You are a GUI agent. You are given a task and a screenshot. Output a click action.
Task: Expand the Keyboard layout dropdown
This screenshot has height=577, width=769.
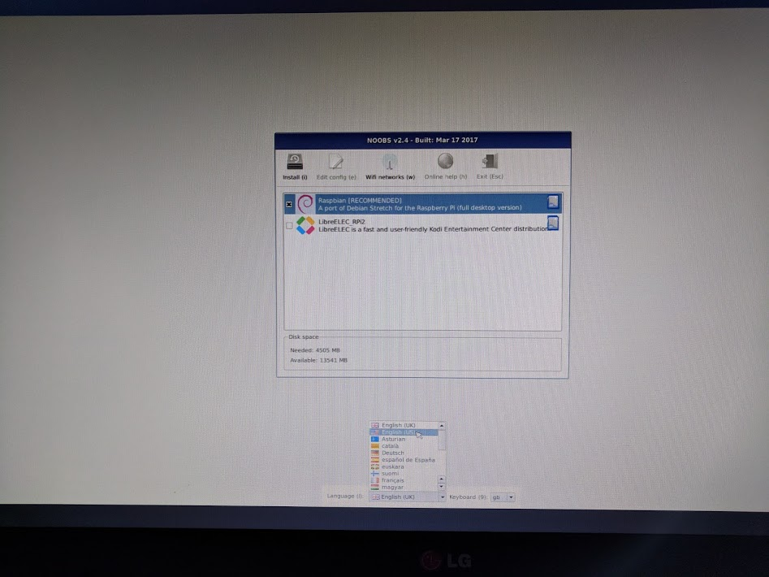click(511, 497)
